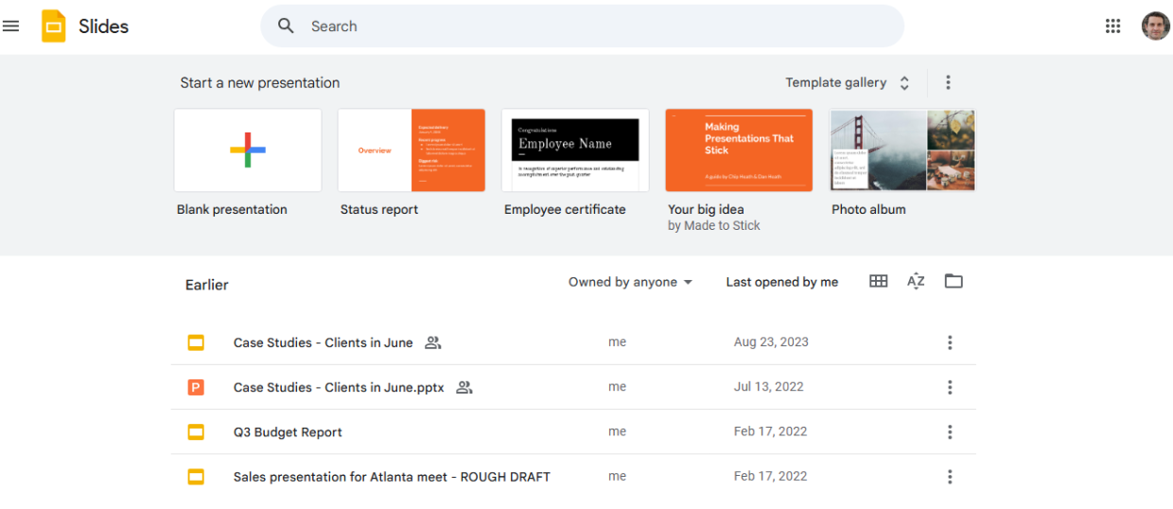Click Last opened by me column header
This screenshot has width=1173, height=509.
pos(782,282)
